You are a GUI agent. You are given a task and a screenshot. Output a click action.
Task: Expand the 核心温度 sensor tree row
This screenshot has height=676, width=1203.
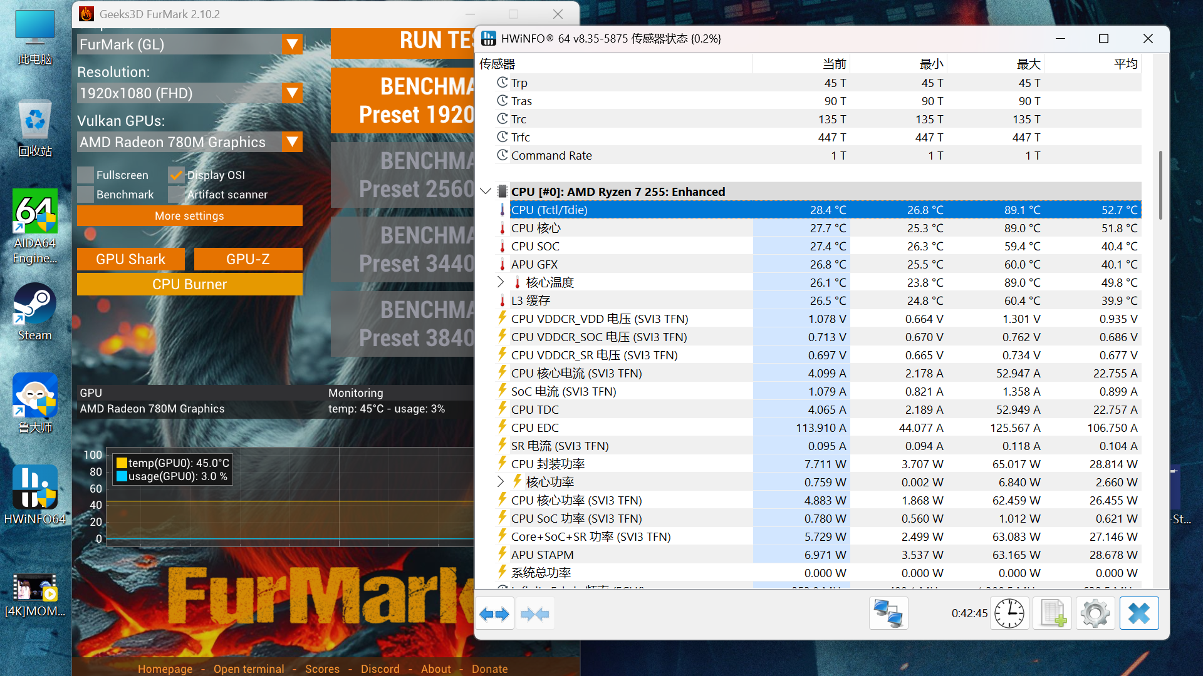click(x=501, y=282)
